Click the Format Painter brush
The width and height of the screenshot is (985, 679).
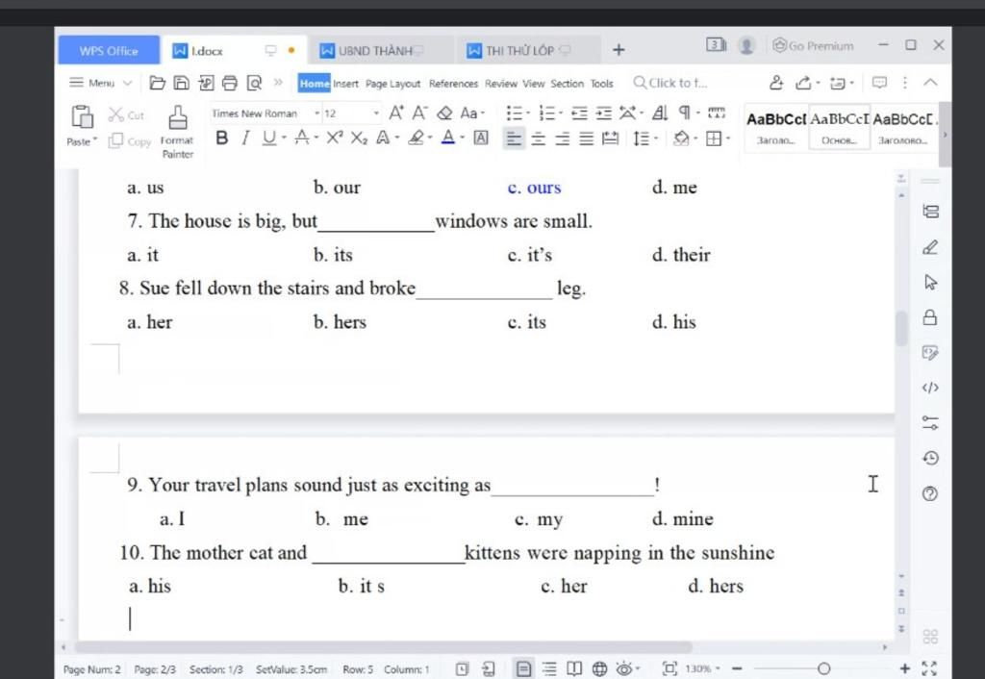point(178,117)
